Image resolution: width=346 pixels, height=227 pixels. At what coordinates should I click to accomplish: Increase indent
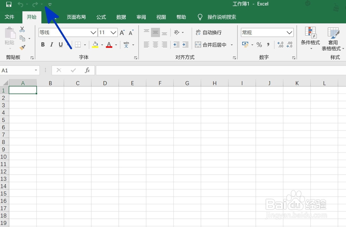point(185,45)
